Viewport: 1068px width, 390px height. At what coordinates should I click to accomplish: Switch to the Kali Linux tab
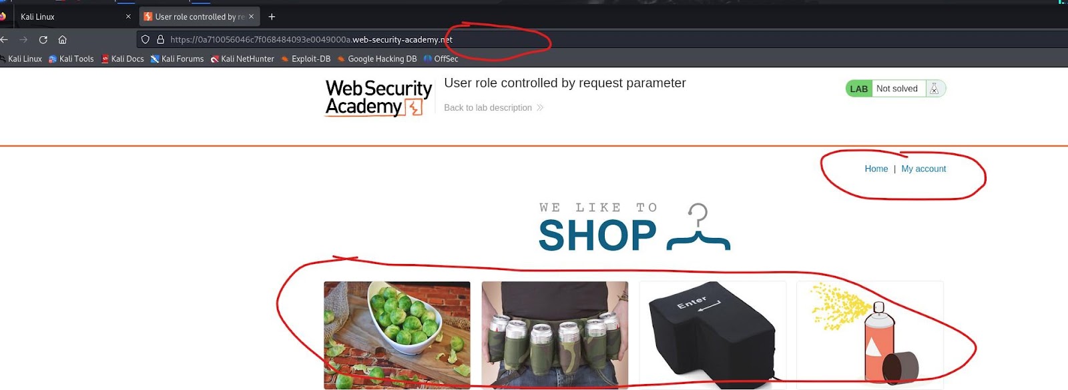67,17
